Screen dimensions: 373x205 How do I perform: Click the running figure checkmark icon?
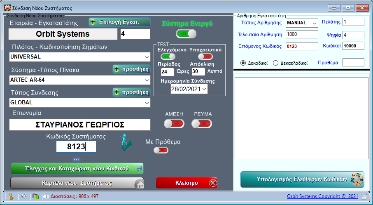[x=126, y=143]
